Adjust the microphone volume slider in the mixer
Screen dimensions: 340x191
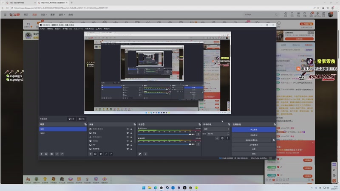(164, 134)
